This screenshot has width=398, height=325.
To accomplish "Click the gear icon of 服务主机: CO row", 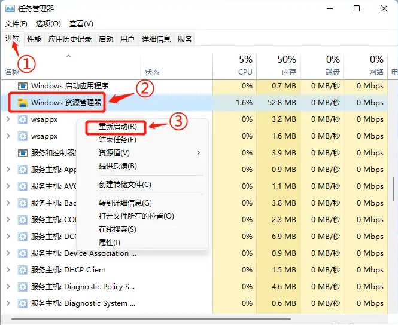I will pos(23,220).
